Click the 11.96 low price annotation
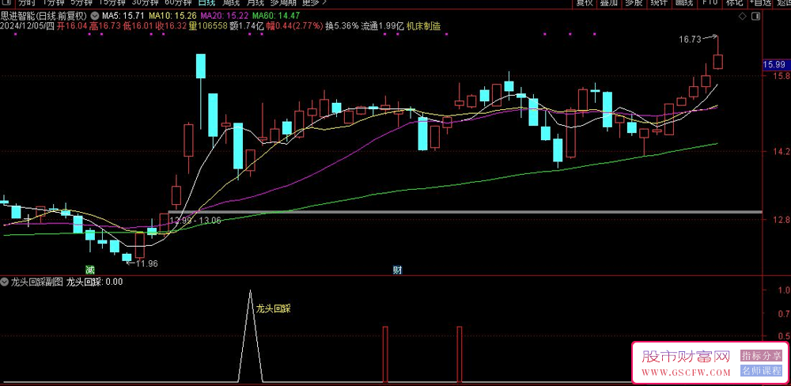This screenshot has height=386, width=791. click(x=146, y=263)
